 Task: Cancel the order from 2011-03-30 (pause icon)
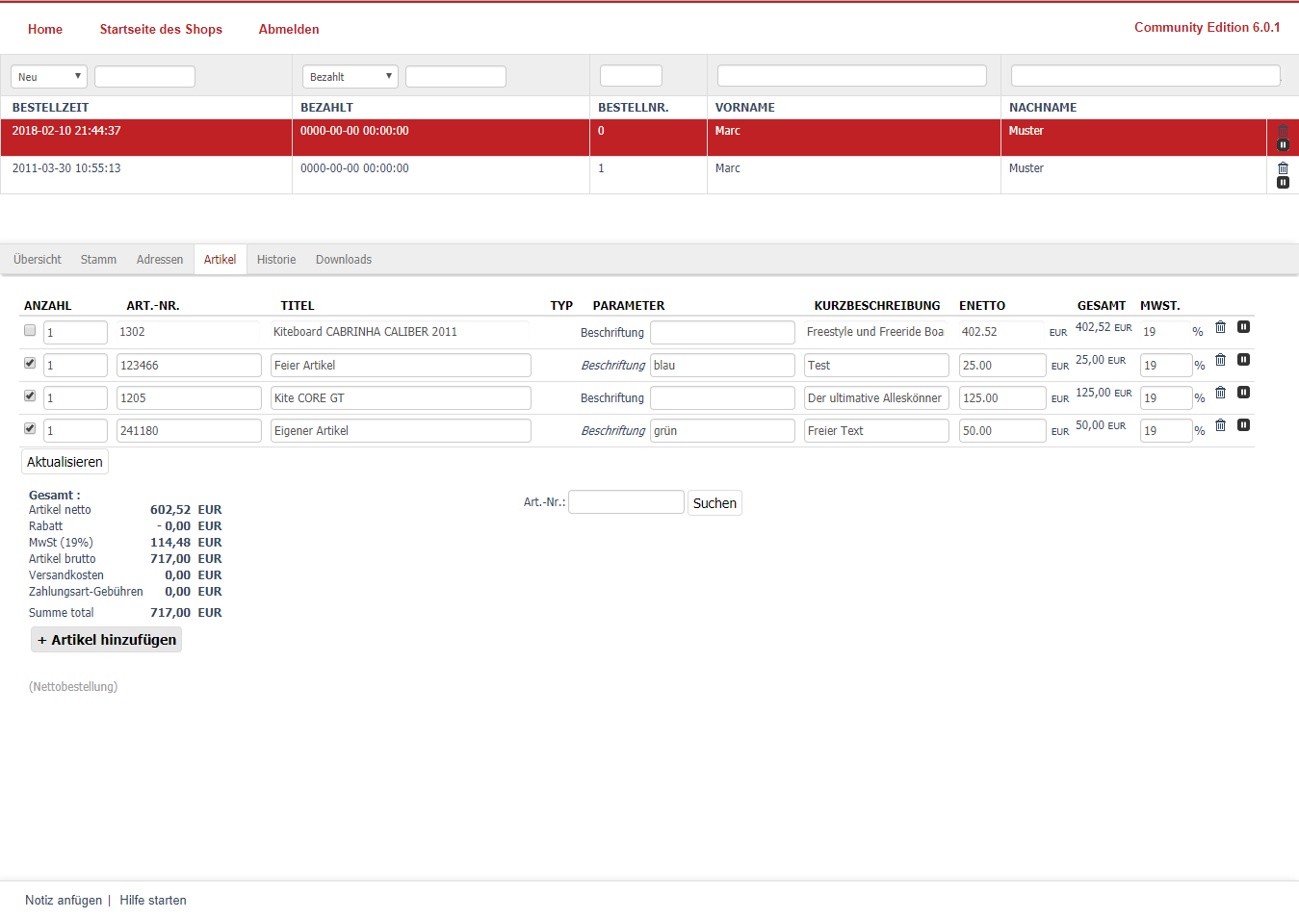[x=1283, y=182]
